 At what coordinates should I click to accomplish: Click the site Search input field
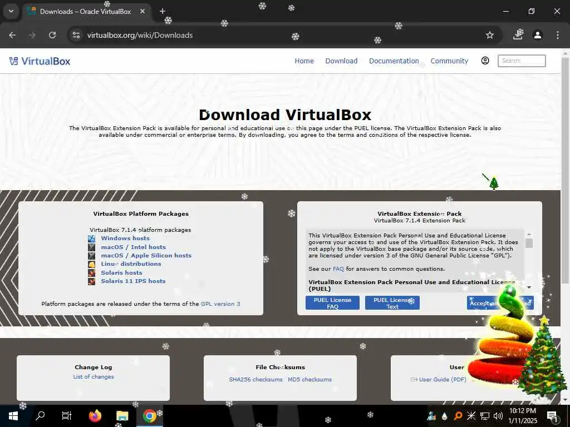(522, 61)
